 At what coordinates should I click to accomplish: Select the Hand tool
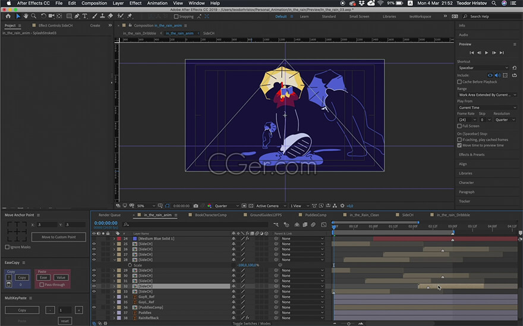click(26, 16)
